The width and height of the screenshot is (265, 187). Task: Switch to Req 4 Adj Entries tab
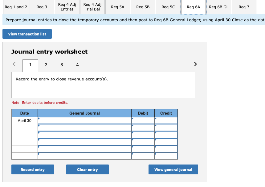(x=67, y=7)
